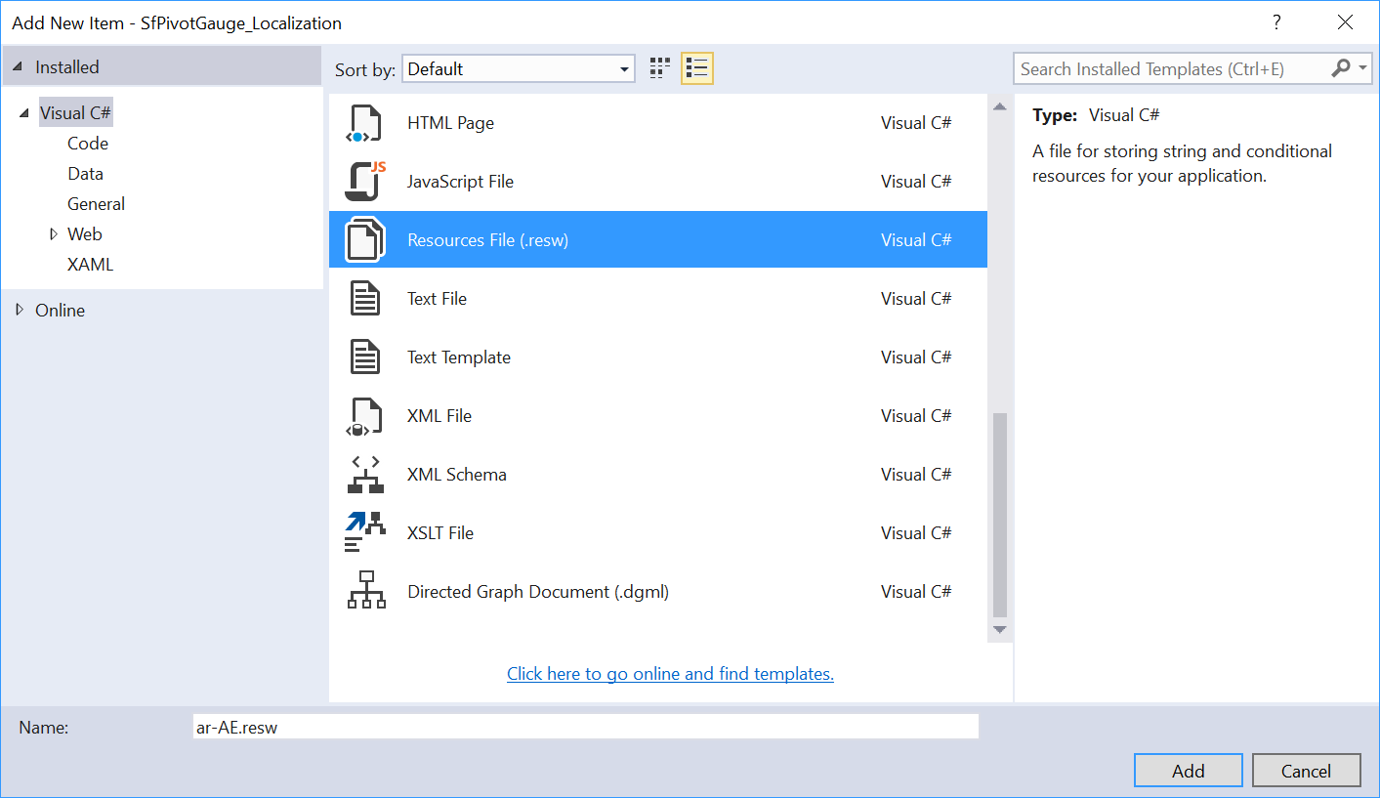The height and width of the screenshot is (798, 1380).
Task: Click the scrollbar down arrow
Action: click(x=999, y=630)
